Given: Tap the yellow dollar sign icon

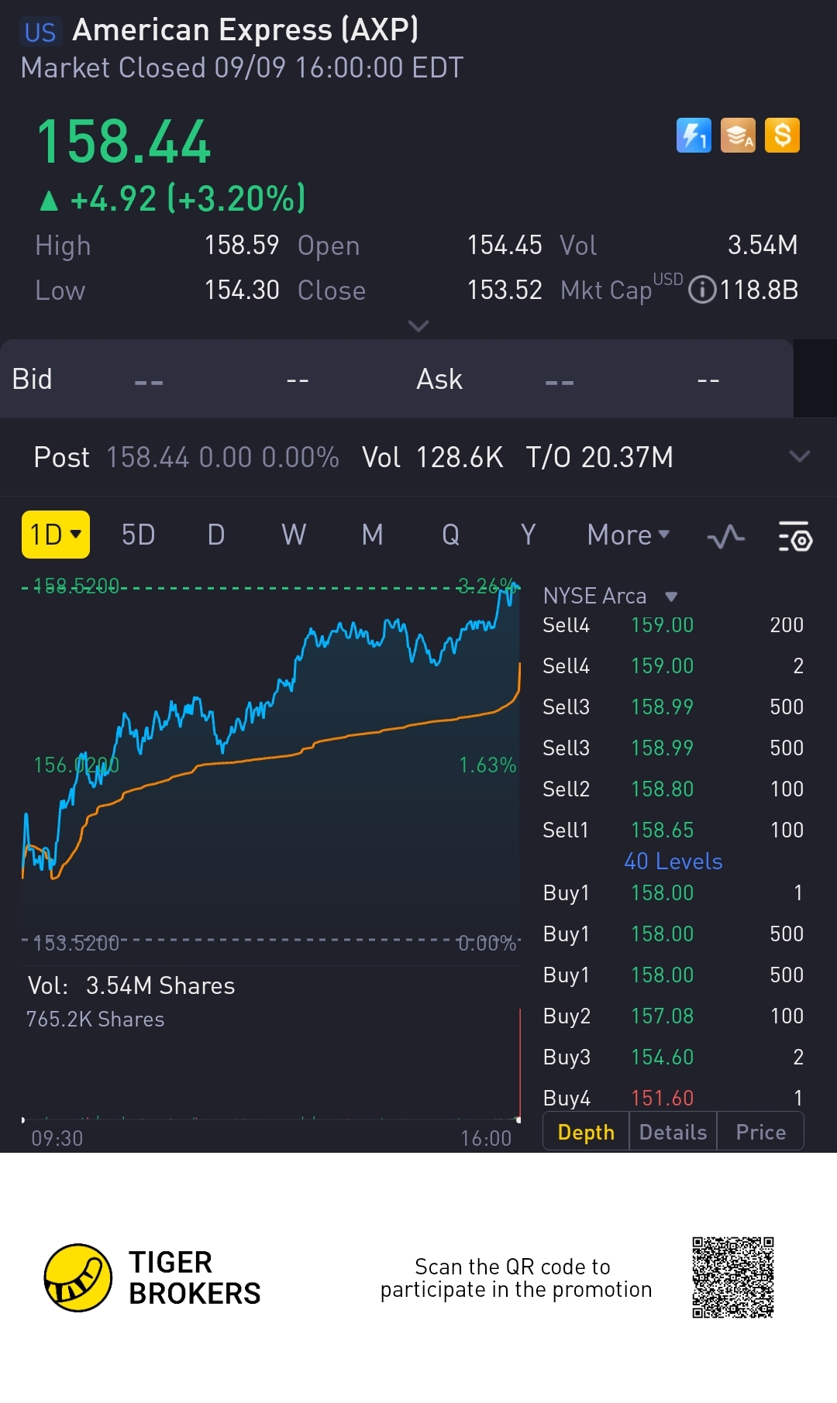Looking at the screenshot, I should pyautogui.click(x=782, y=136).
